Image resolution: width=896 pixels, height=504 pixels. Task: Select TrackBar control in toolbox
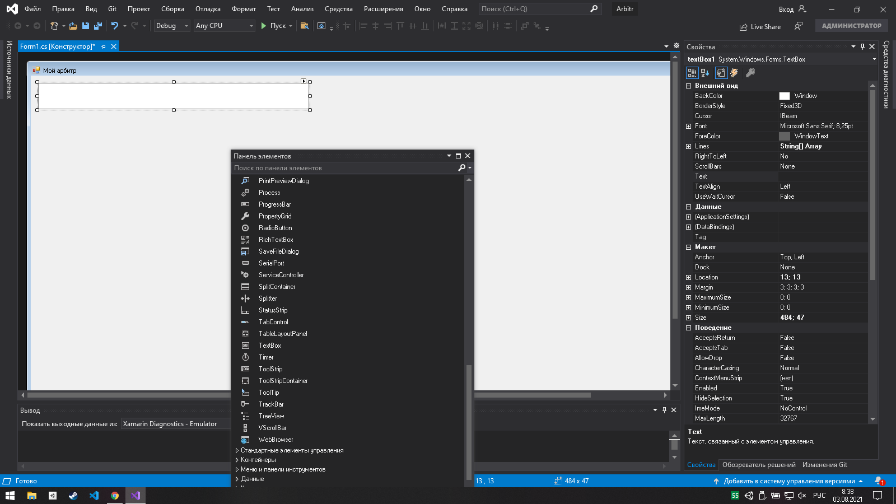[271, 404]
